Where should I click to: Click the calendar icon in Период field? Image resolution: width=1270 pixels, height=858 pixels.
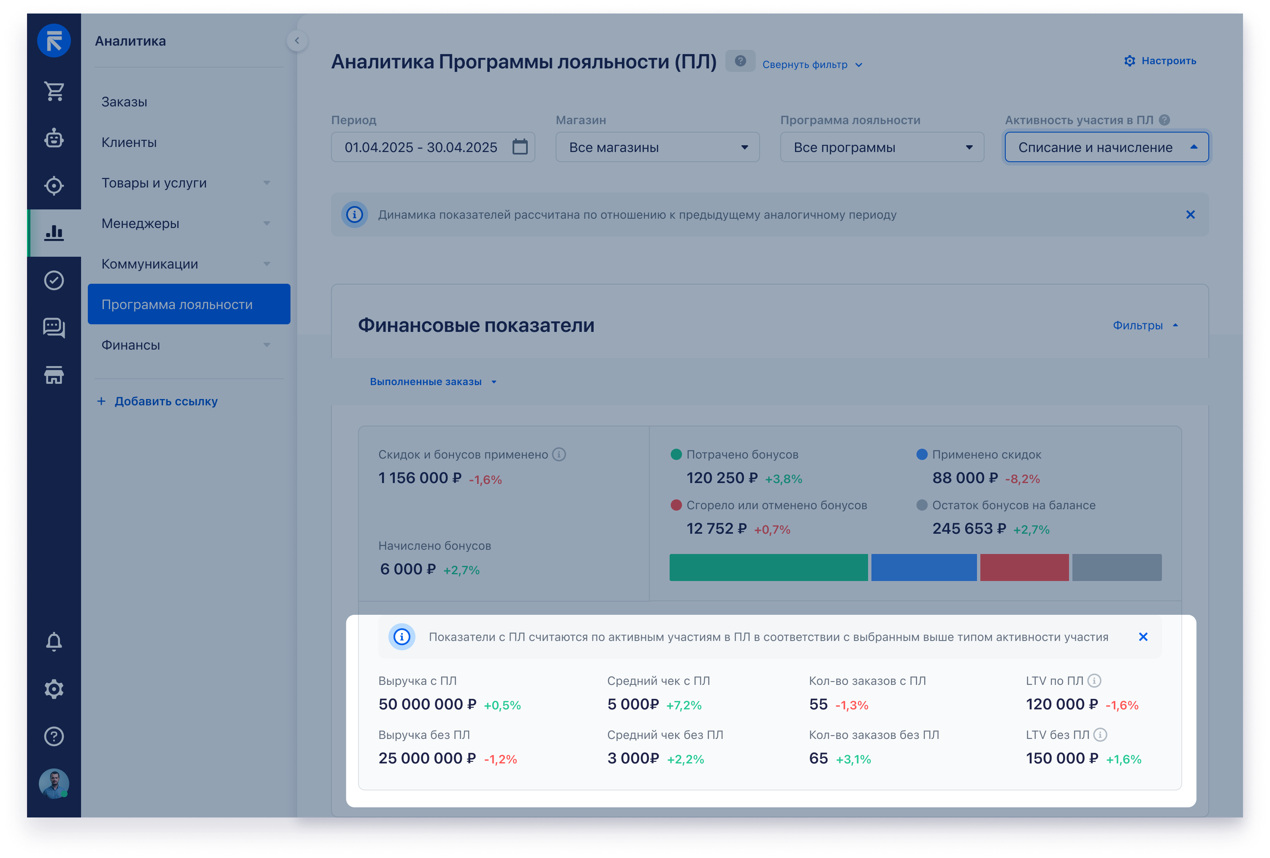(520, 147)
